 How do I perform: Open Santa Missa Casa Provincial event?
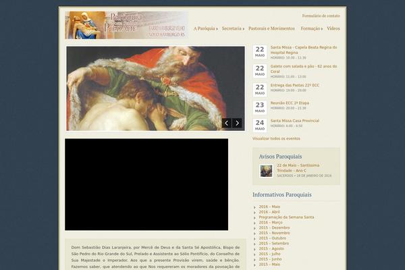coord(295,121)
